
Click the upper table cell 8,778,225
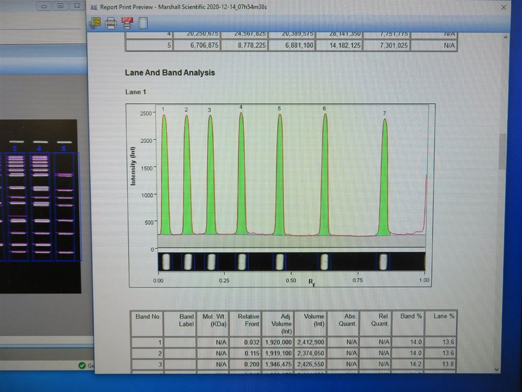tap(244, 45)
